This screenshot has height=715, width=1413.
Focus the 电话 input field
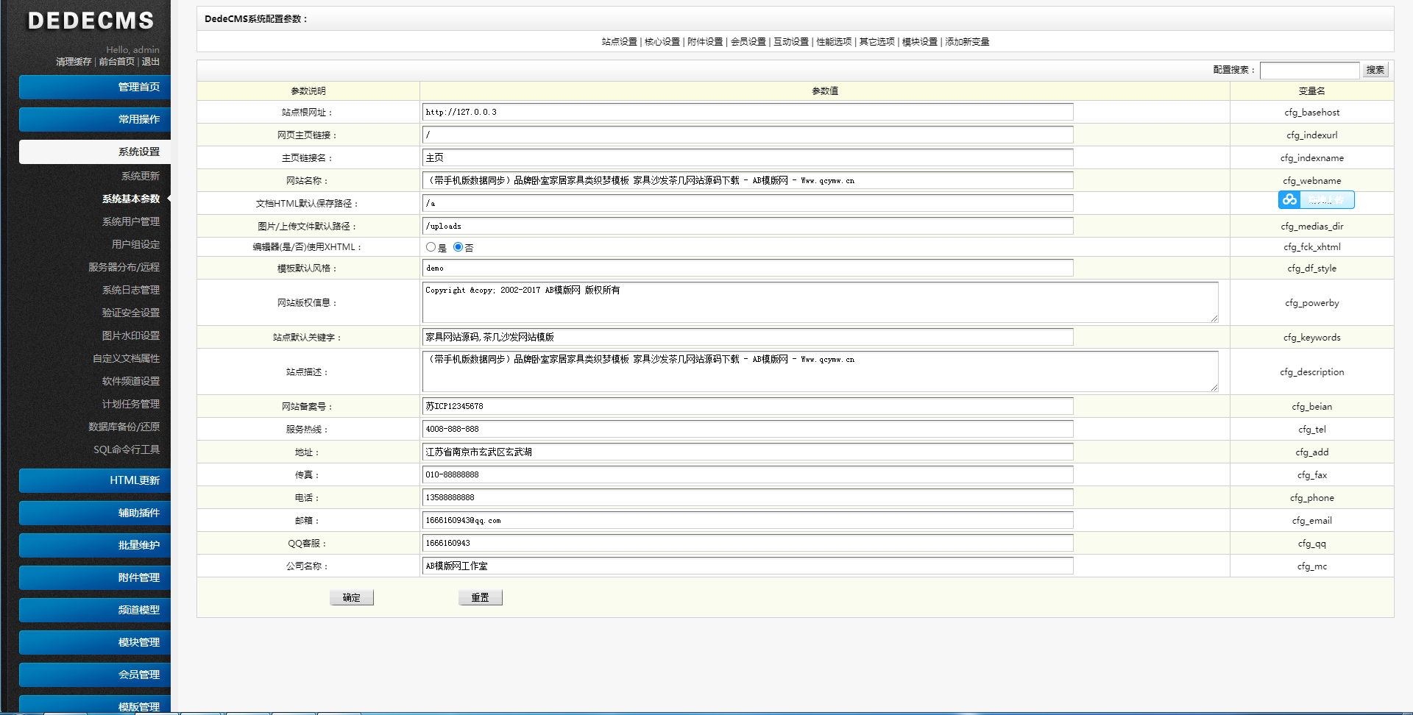[748, 497]
